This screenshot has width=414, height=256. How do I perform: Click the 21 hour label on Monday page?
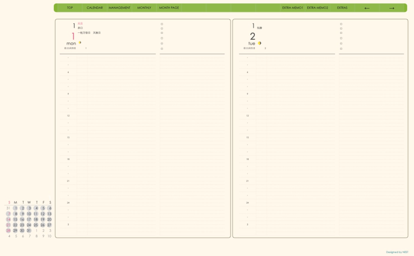[68, 181]
